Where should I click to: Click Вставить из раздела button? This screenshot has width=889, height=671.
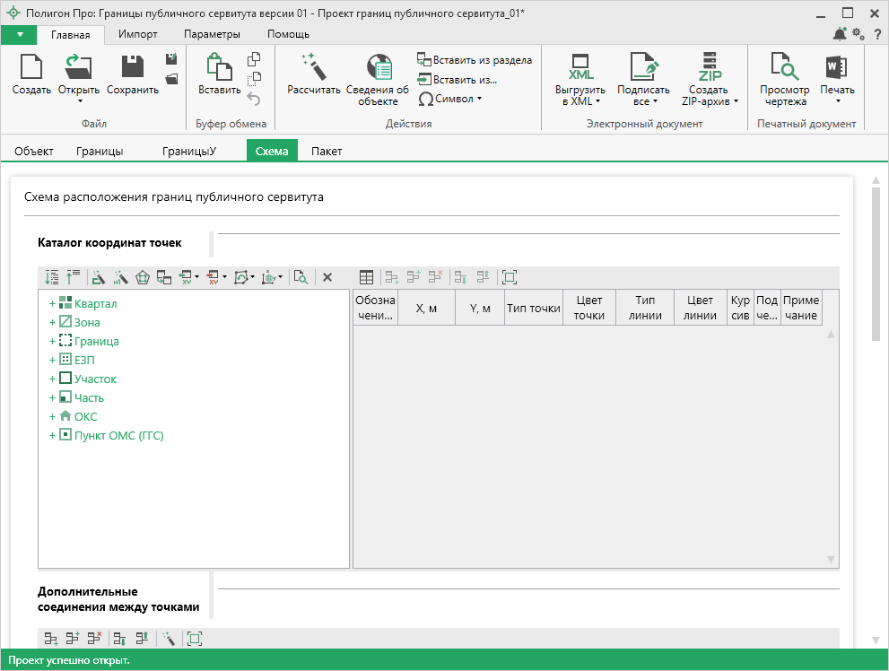[475, 60]
